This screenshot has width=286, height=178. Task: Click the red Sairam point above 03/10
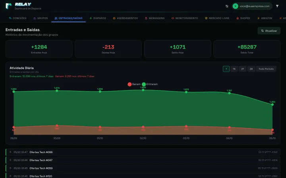[x=186, y=126]
